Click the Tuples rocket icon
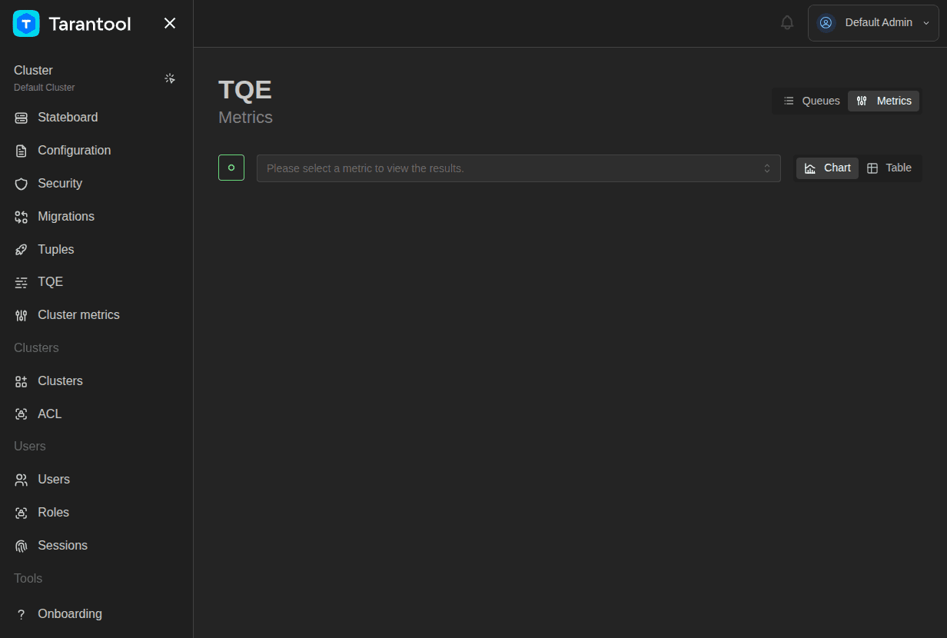Image resolution: width=947 pixels, height=638 pixels. tap(22, 250)
